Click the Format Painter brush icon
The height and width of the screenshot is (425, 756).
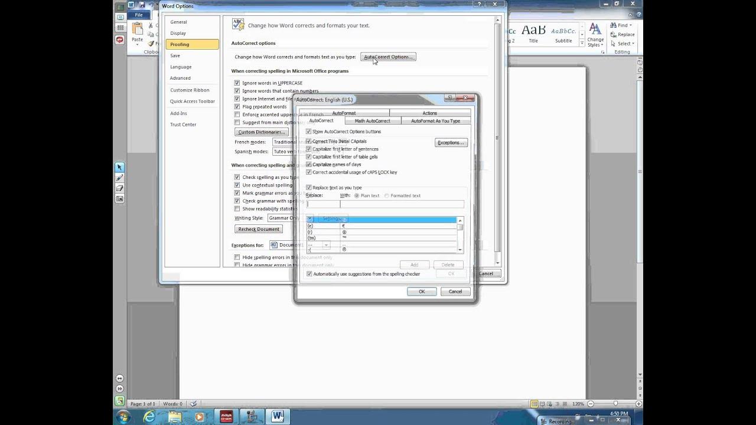coord(151,44)
